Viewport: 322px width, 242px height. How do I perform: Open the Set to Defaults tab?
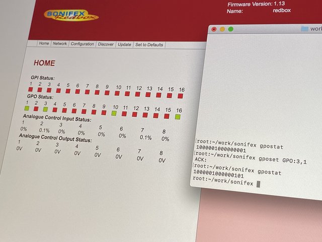point(149,45)
